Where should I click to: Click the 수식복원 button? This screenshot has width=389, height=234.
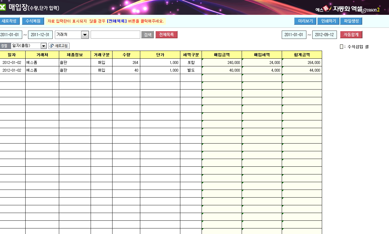pyautogui.click(x=33, y=21)
